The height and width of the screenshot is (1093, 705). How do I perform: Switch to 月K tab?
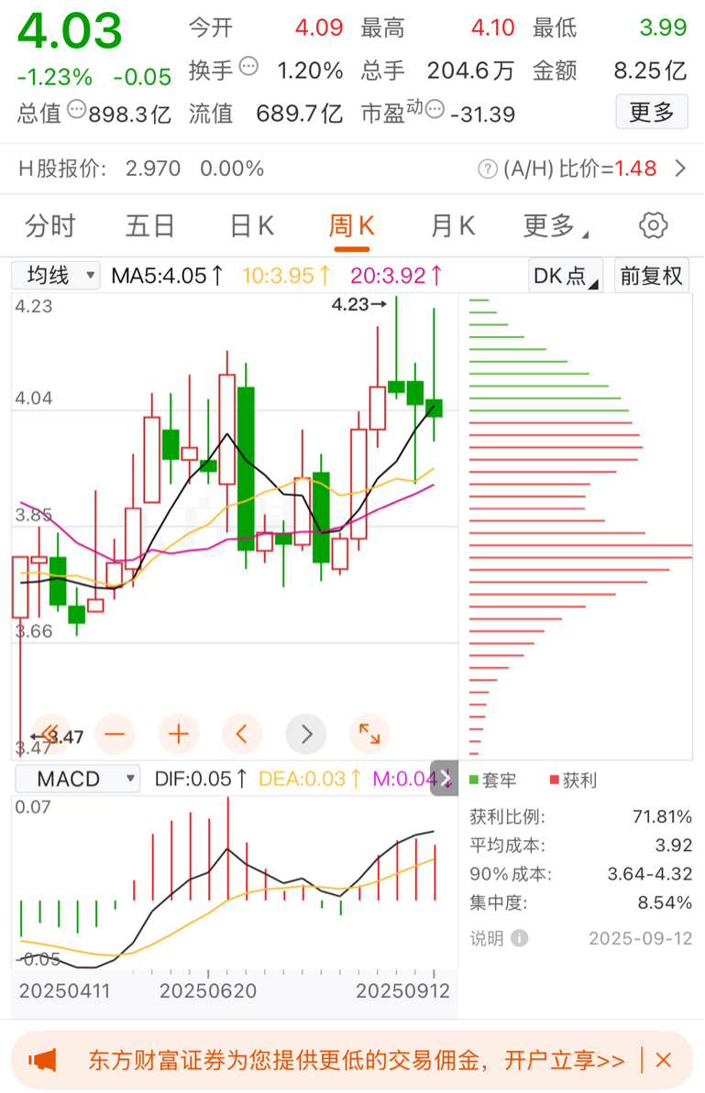click(453, 226)
